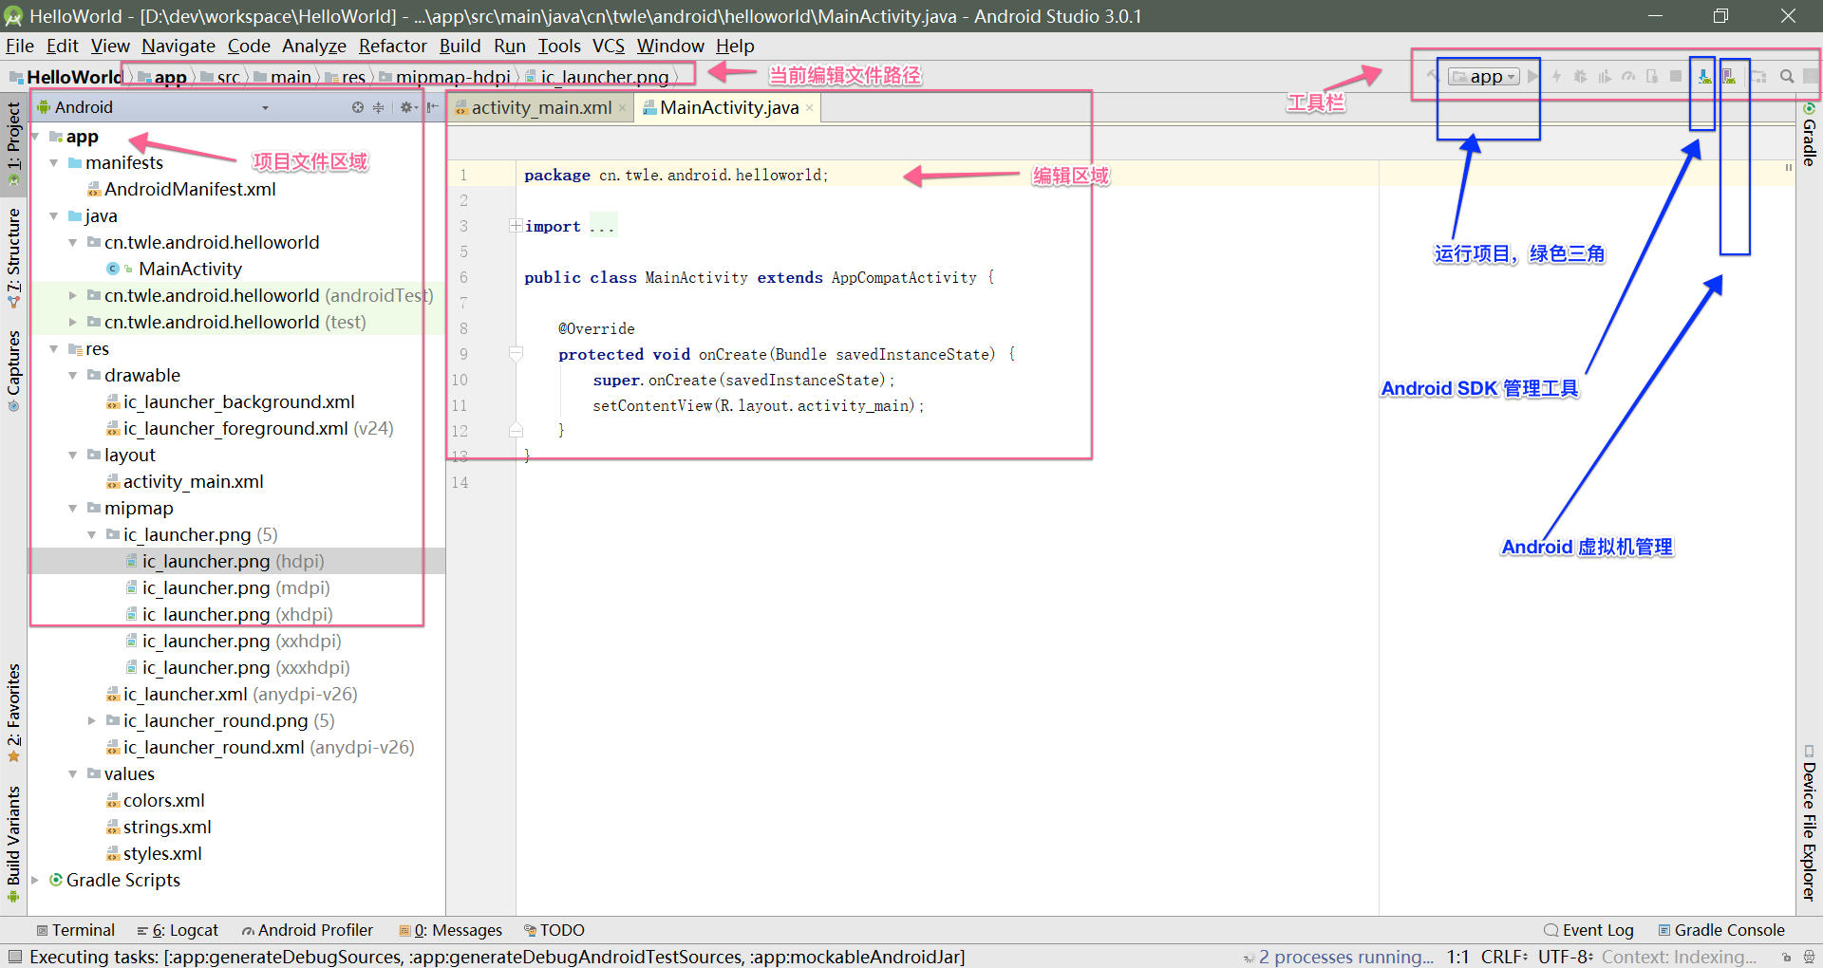
Task: Open the TODO tool window
Action: (x=554, y=930)
